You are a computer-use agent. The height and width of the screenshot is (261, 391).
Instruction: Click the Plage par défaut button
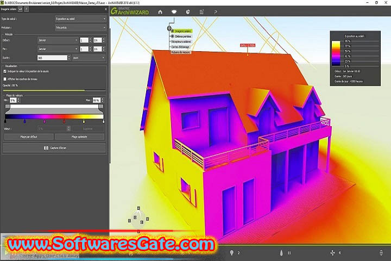point(29,136)
